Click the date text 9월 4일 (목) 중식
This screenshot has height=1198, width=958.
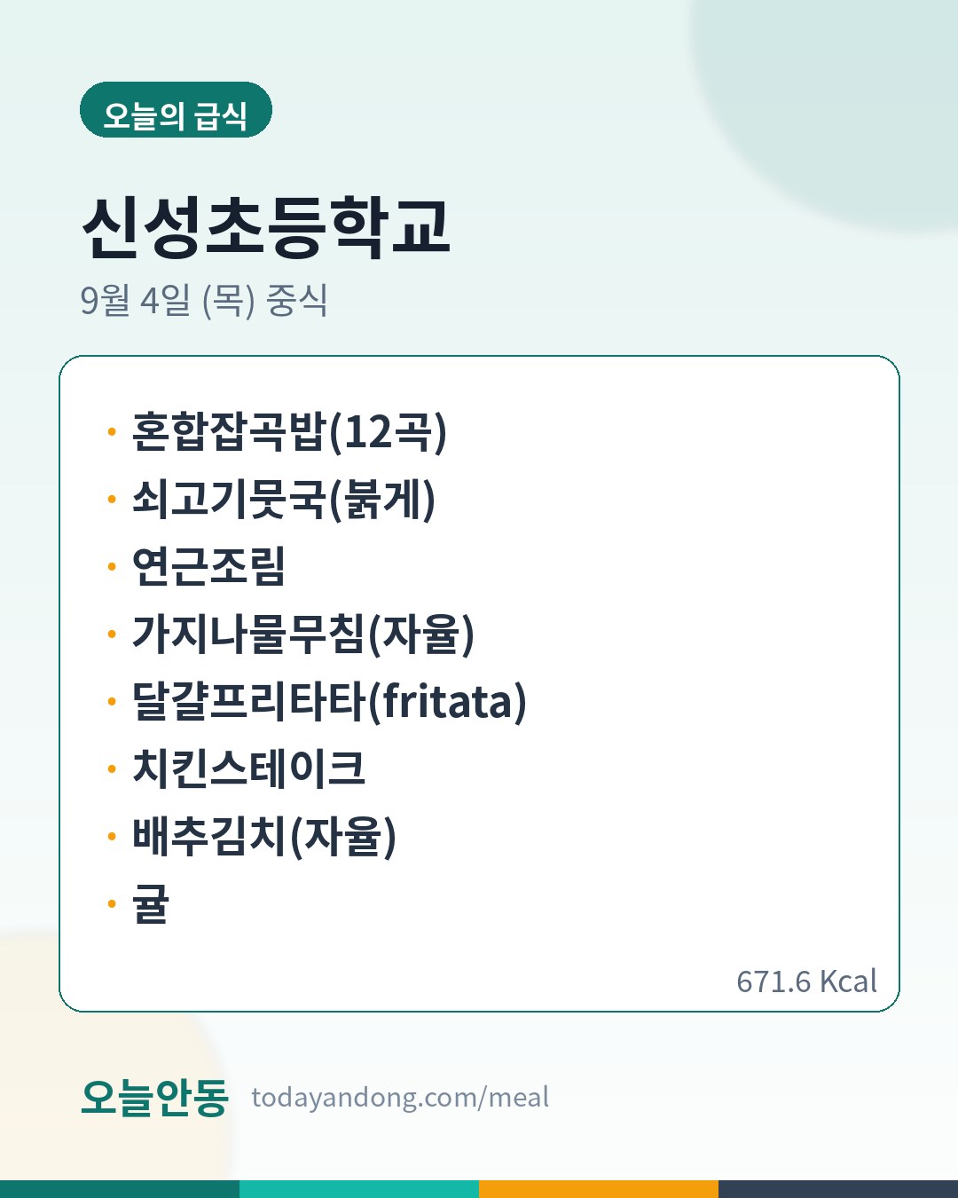[x=204, y=300]
